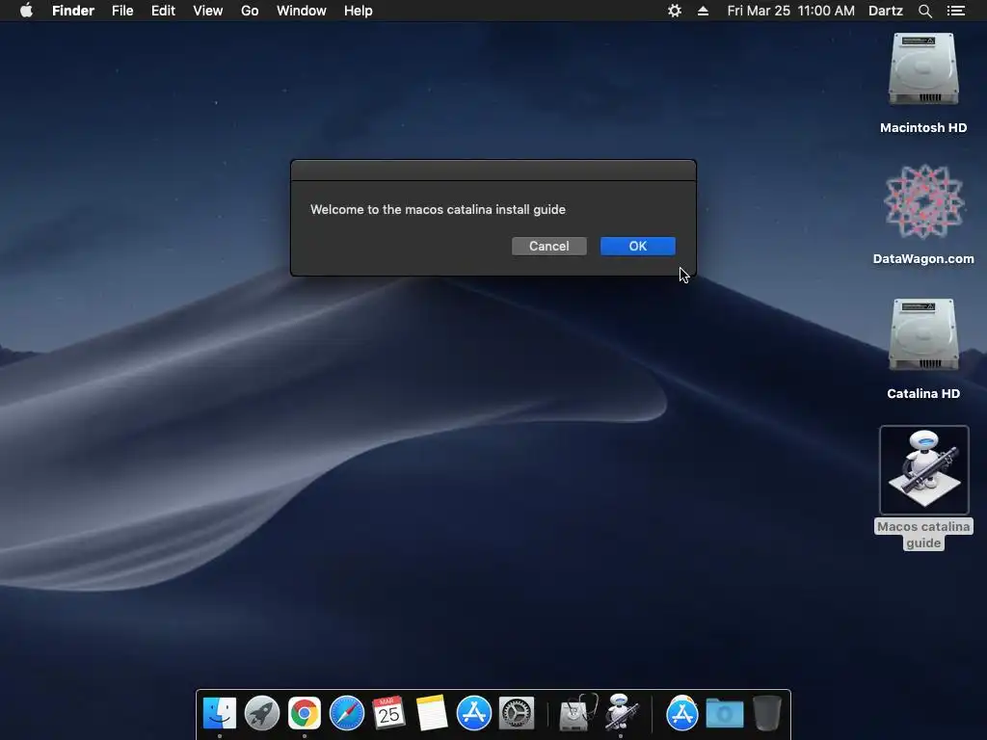The image size is (987, 740).
Task: Launch Safari from the Dock
Action: 347,713
